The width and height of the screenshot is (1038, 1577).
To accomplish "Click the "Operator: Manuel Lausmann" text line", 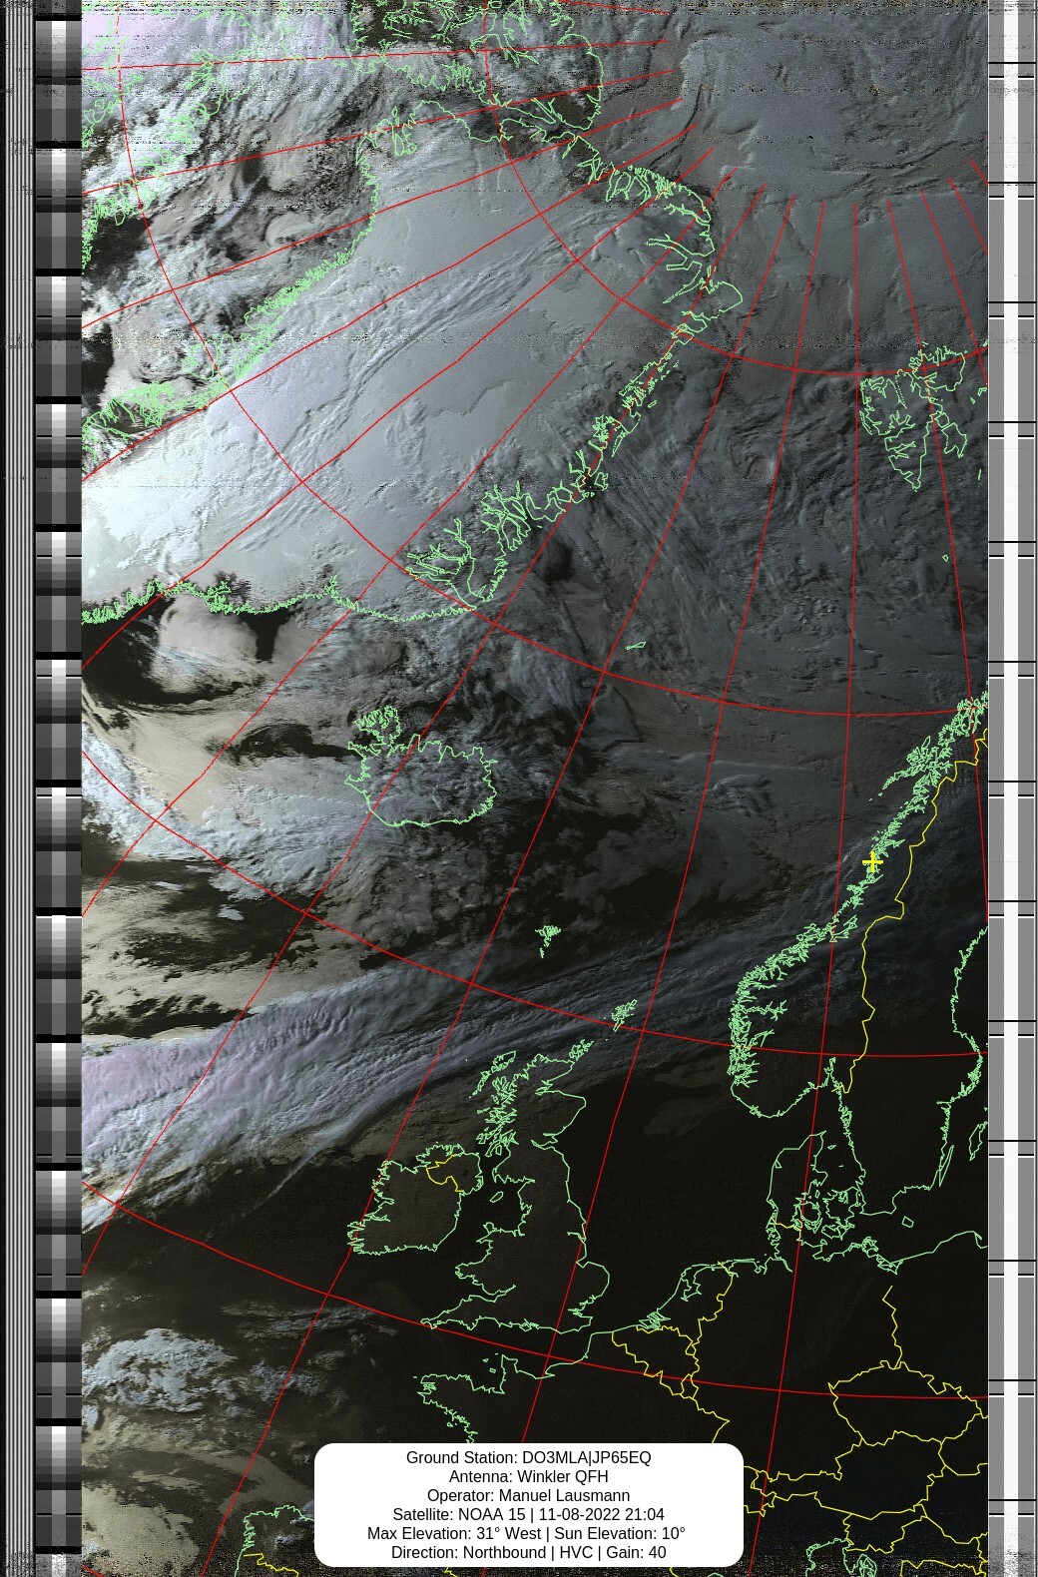I will (x=528, y=1495).
